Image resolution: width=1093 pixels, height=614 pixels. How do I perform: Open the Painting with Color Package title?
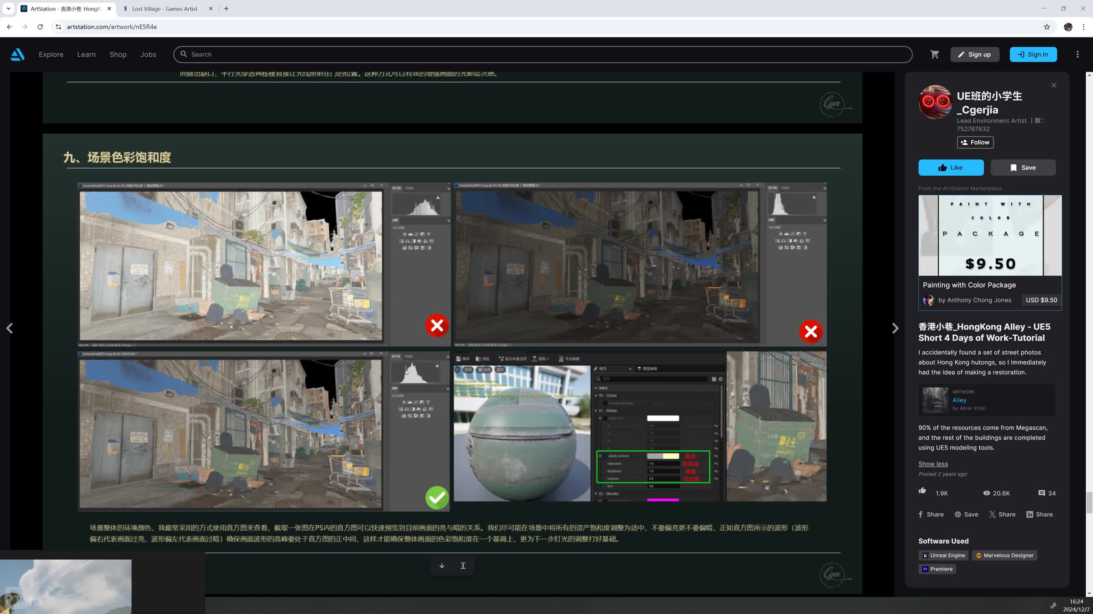pos(969,285)
